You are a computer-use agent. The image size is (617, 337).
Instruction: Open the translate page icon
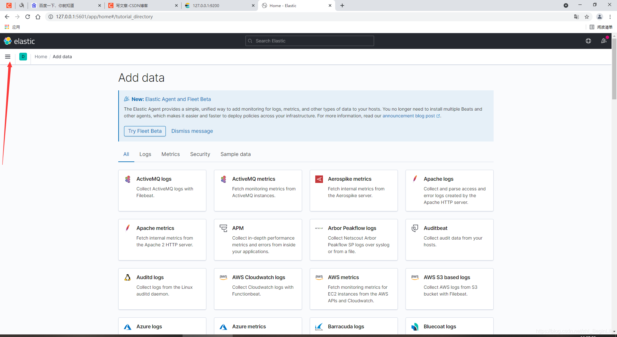577,17
